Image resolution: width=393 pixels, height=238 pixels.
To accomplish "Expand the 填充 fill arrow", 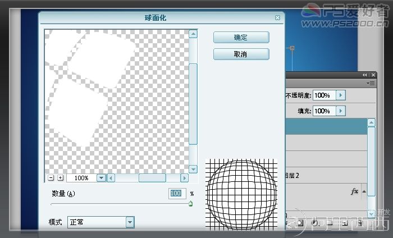I will [341, 111].
